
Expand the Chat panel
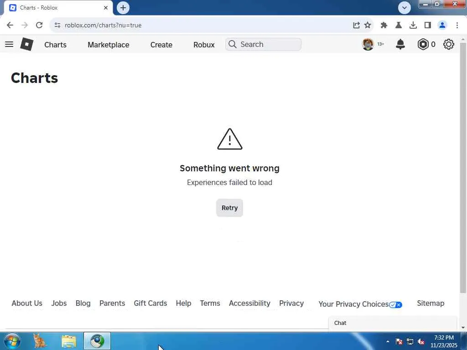pyautogui.click(x=393, y=323)
